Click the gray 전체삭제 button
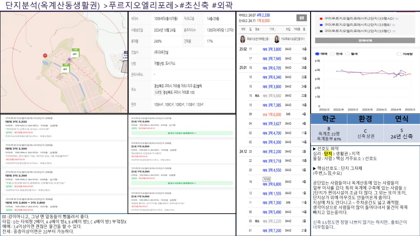This screenshot has height=236, width=420. [x=365, y=41]
